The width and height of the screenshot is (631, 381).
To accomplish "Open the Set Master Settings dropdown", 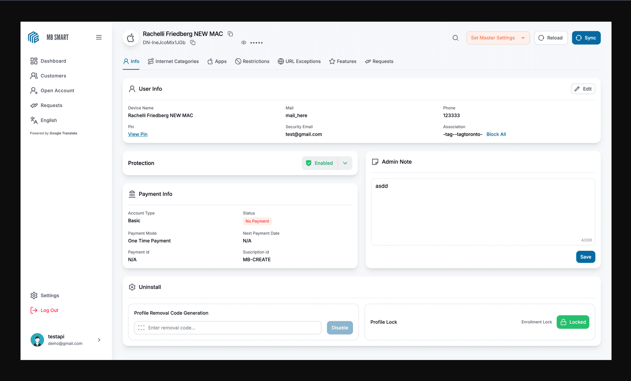I will [498, 38].
